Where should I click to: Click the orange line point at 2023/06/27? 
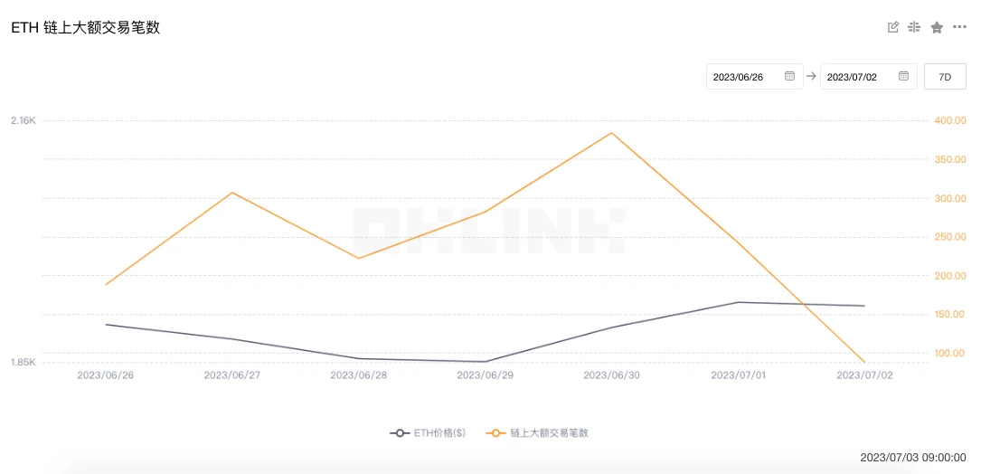(x=232, y=192)
